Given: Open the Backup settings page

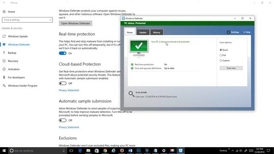Looking at the screenshot, I should click(x=12, y=53).
